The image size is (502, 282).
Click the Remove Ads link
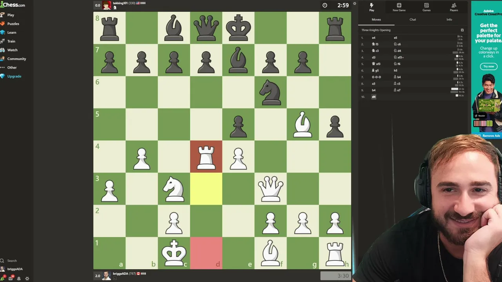tap(489, 136)
